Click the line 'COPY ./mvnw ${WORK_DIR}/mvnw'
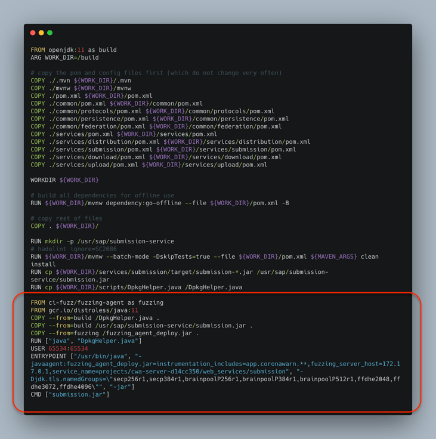 [81, 88]
